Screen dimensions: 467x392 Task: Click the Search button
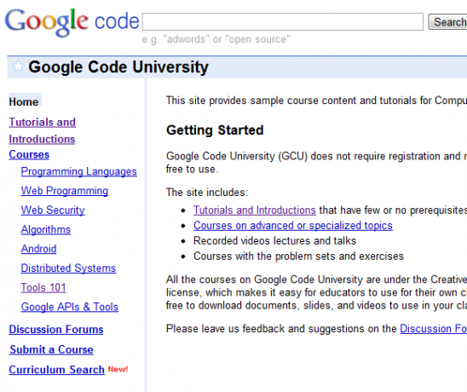[x=447, y=22]
